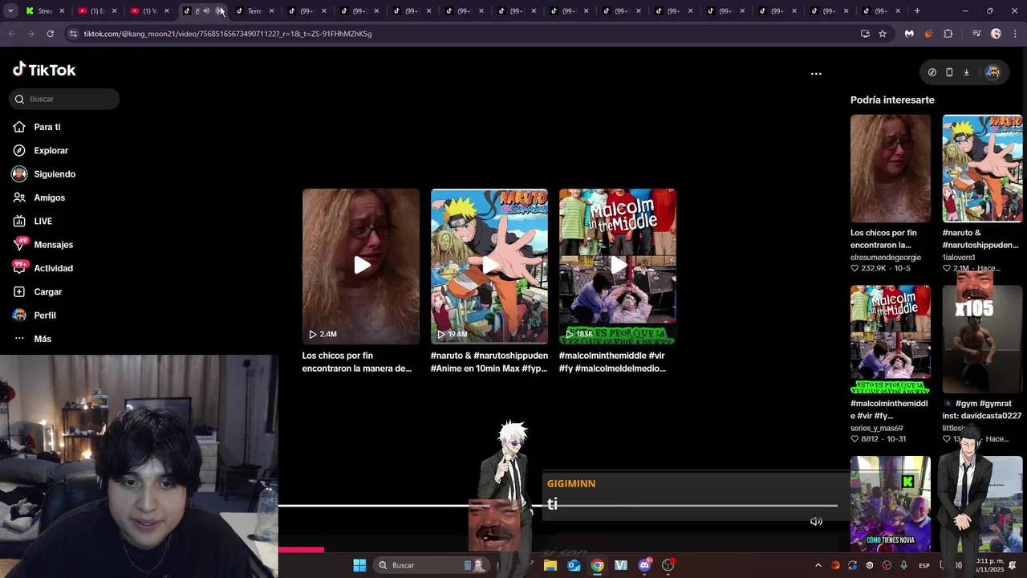Screen dimensions: 1027x578
Task: Open Outlook from the taskbar
Action: 574,565
